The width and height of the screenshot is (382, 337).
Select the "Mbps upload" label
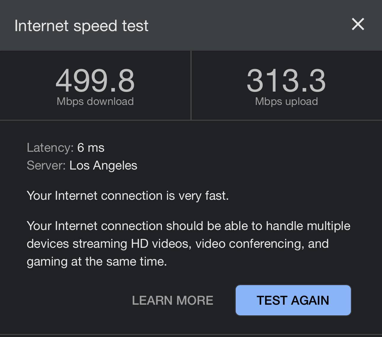click(286, 101)
